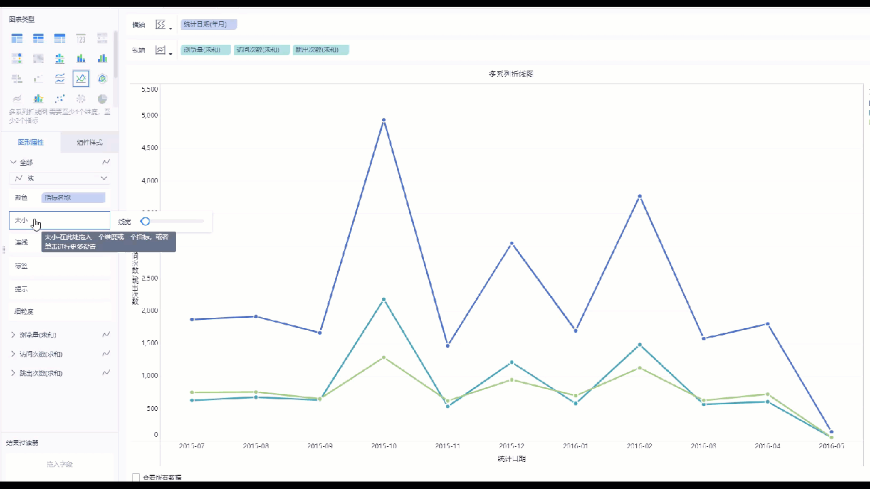Click the vertical axis chart icon

click(x=161, y=50)
